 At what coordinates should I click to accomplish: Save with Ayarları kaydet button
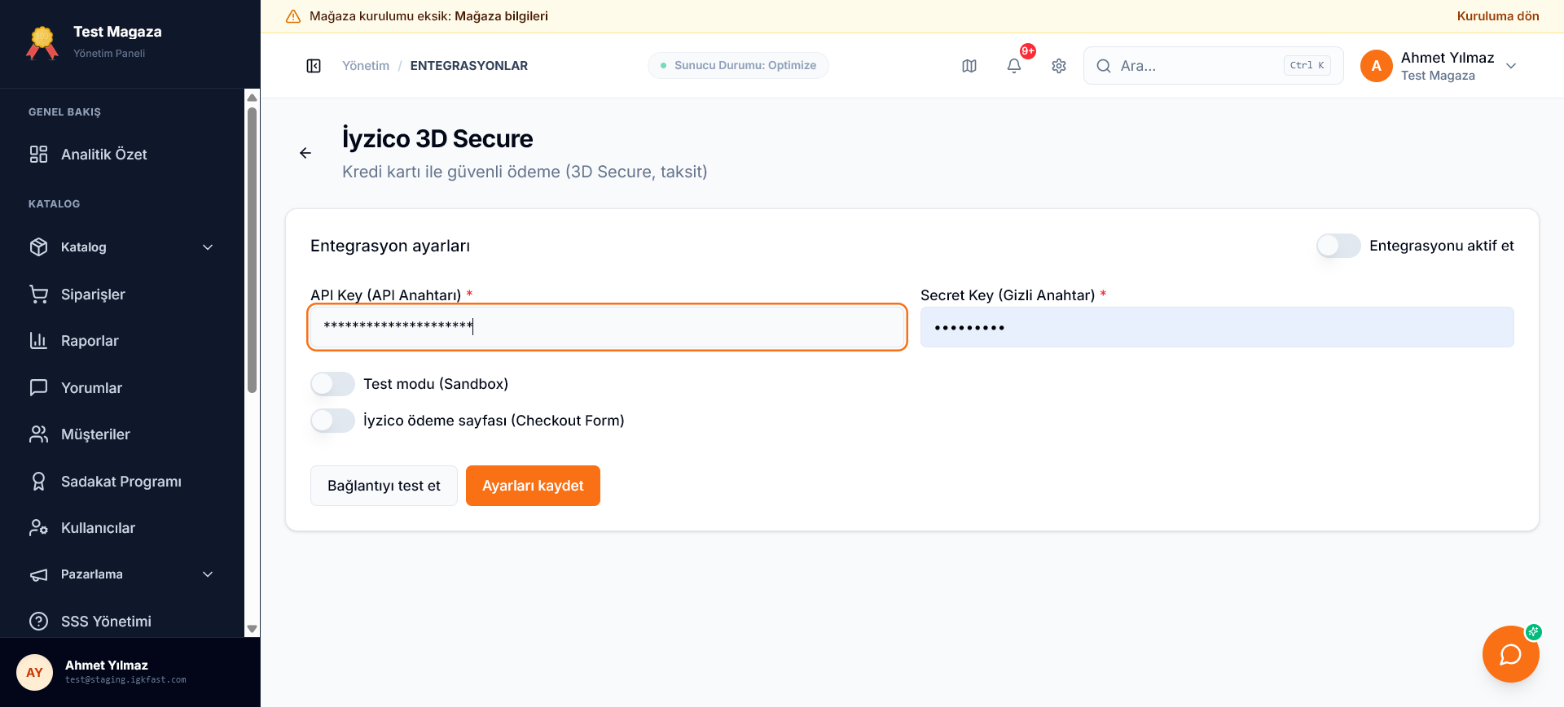pos(533,486)
